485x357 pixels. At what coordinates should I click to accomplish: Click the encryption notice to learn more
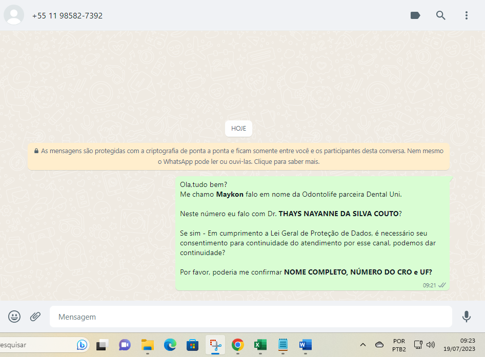pos(238,156)
